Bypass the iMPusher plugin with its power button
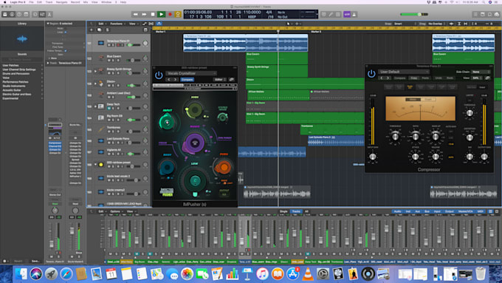The width and height of the screenshot is (502, 283). click(159, 75)
